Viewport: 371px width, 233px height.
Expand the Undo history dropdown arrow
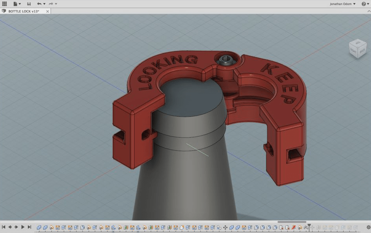click(44, 4)
